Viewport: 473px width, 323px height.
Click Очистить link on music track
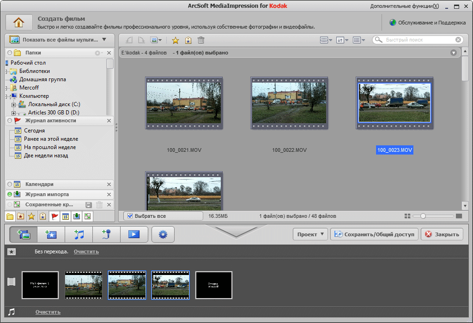point(48,312)
